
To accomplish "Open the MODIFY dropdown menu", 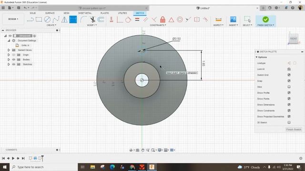I will (x=92, y=25).
